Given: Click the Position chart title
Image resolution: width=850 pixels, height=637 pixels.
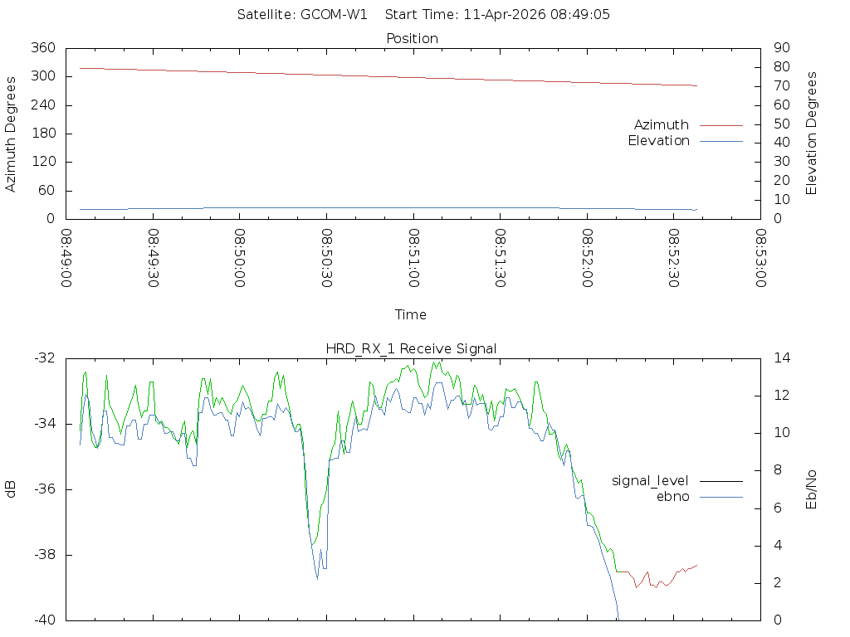Looking at the screenshot, I should [x=412, y=39].
